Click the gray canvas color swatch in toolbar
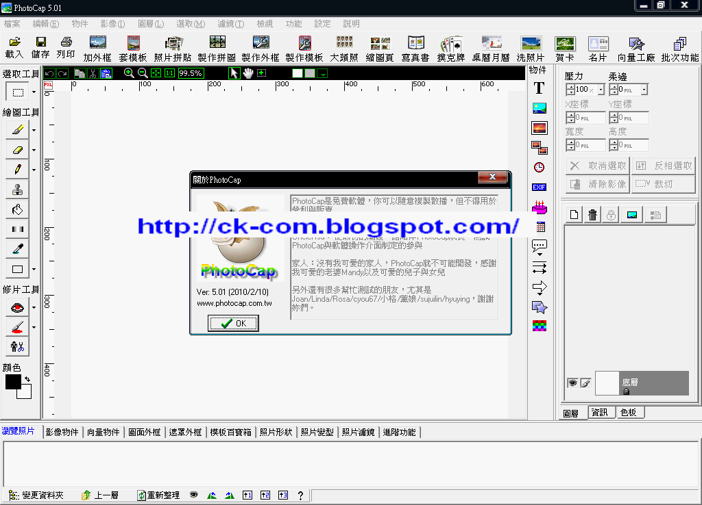The height and width of the screenshot is (505, 702). point(309,73)
